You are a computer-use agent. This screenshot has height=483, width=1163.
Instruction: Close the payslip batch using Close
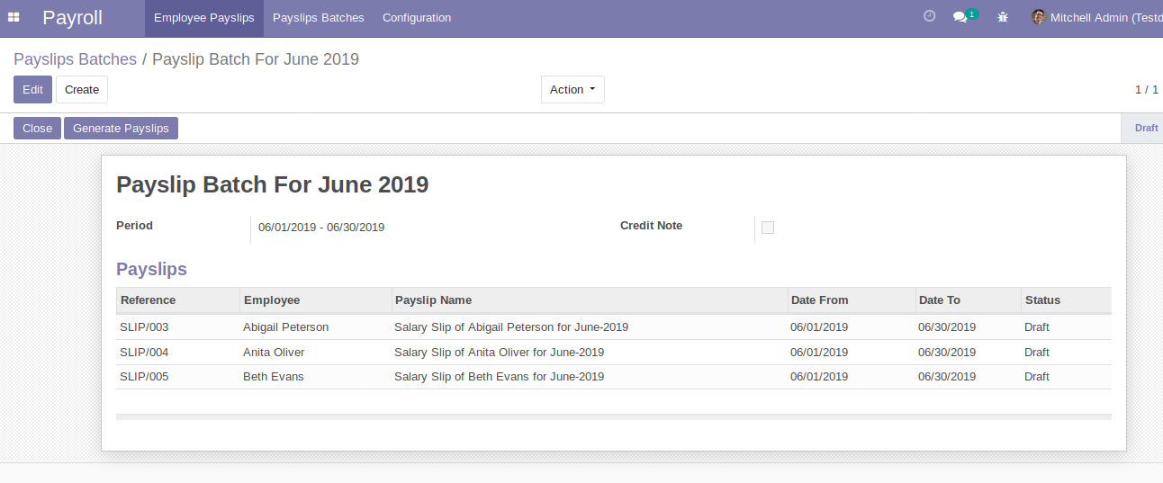point(37,129)
